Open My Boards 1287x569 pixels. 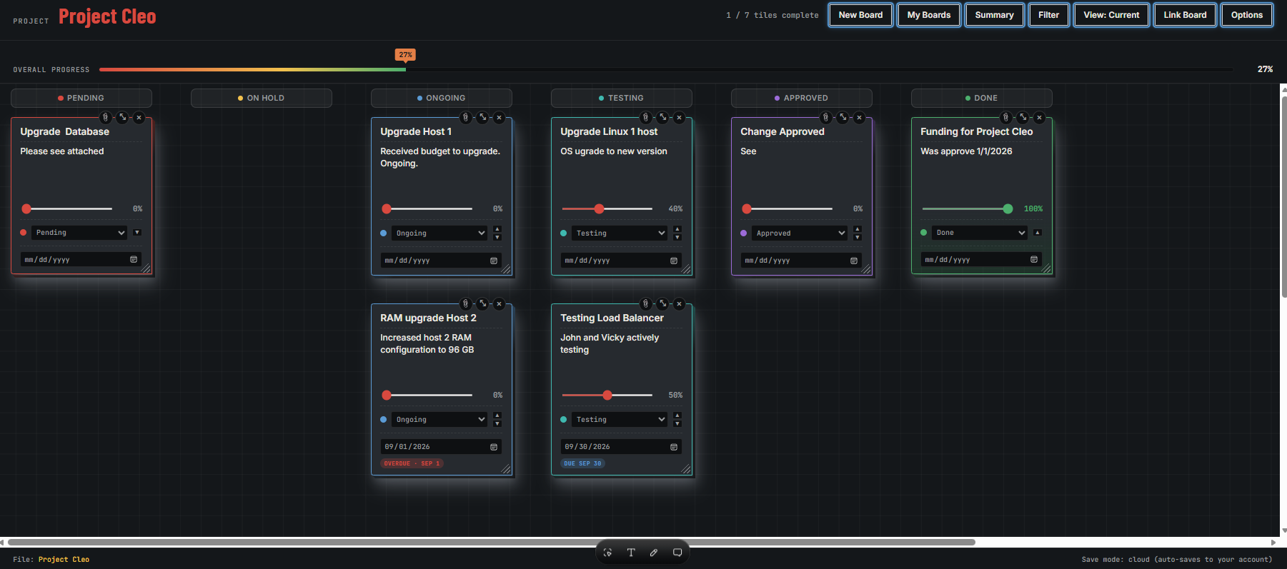click(x=929, y=15)
